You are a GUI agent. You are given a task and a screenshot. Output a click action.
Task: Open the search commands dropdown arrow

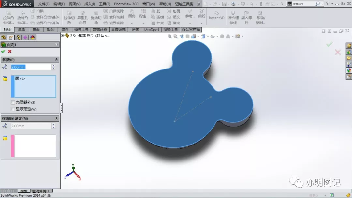[x=322, y=4]
